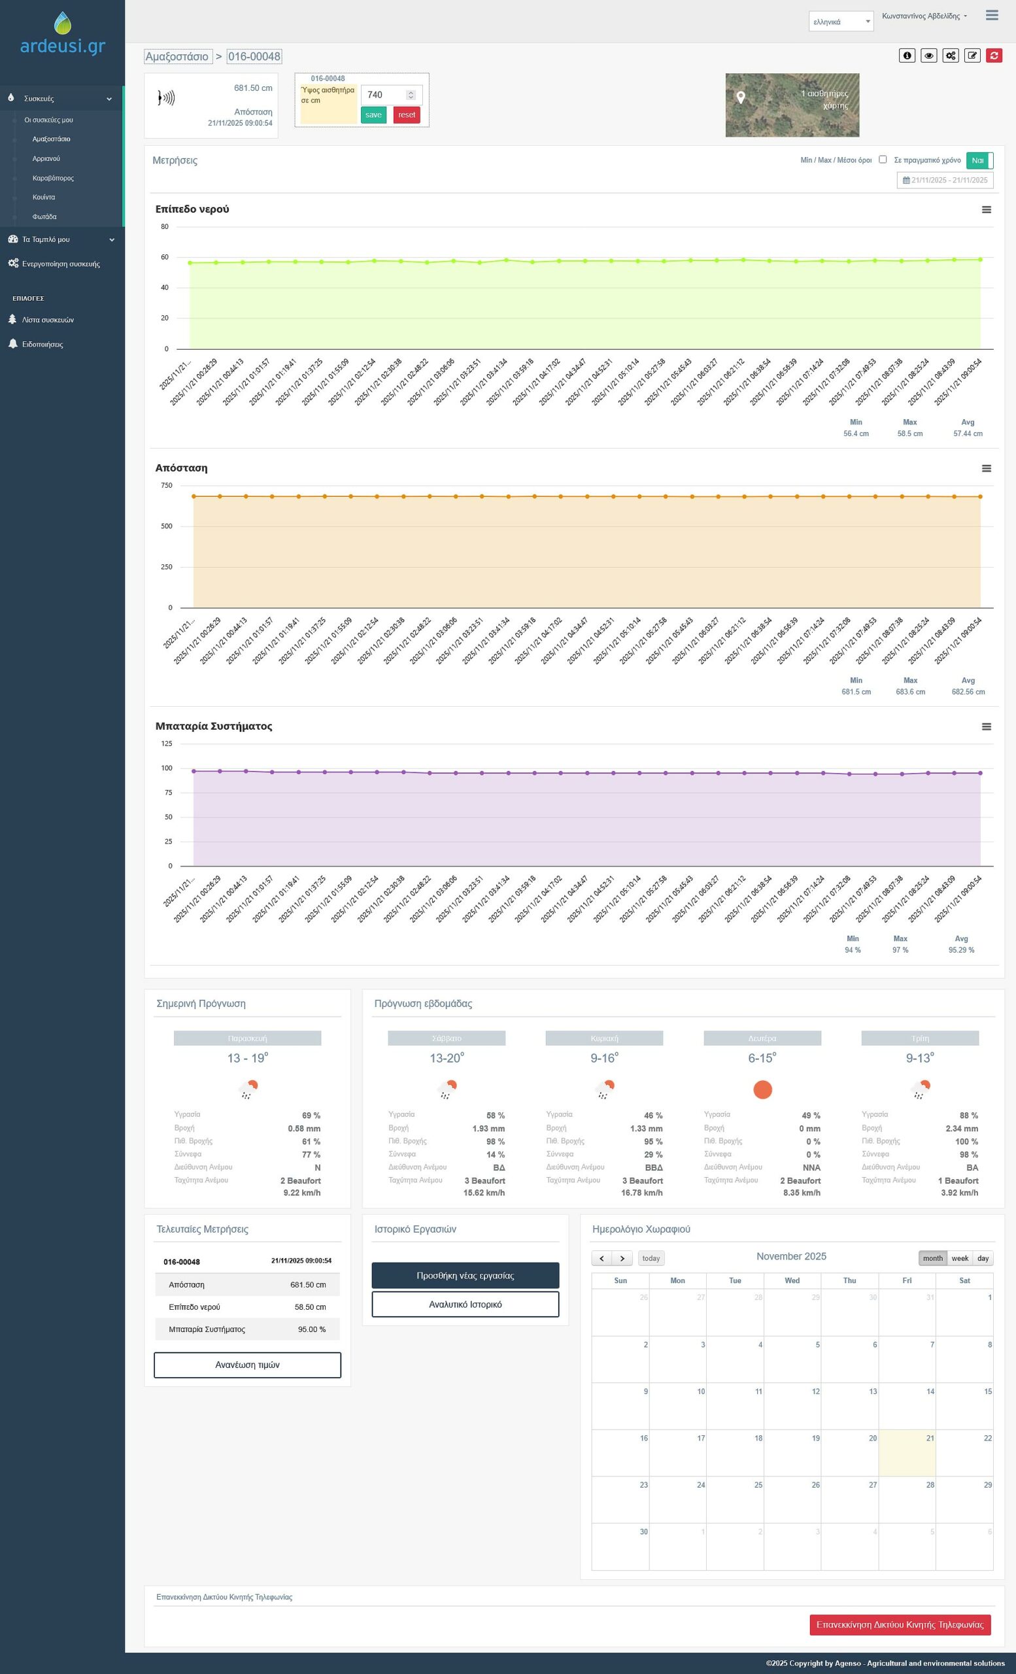
Task: Open the ελληνικά language dropdown
Action: [840, 22]
